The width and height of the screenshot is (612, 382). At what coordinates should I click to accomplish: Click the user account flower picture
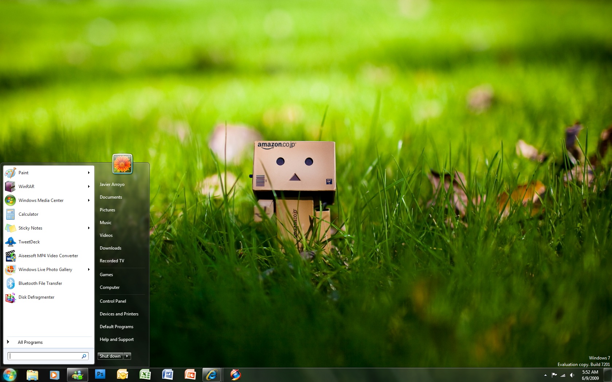coord(122,163)
